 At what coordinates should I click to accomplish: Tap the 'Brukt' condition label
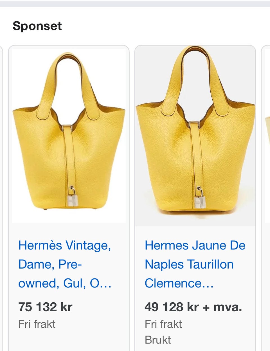(x=157, y=340)
